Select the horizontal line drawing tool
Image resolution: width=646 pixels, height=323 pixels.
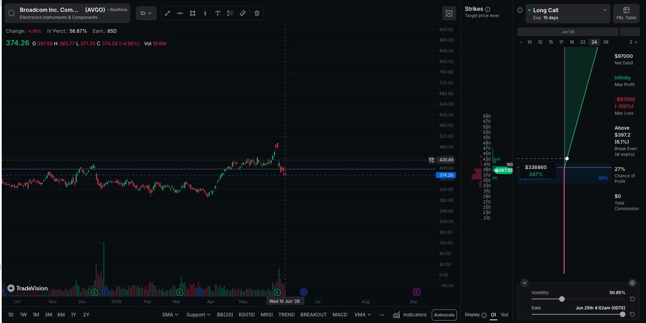180,13
